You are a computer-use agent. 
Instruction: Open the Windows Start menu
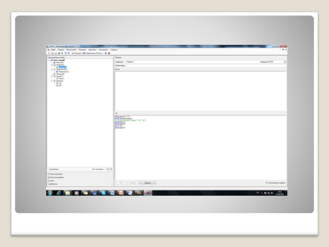[50, 193]
